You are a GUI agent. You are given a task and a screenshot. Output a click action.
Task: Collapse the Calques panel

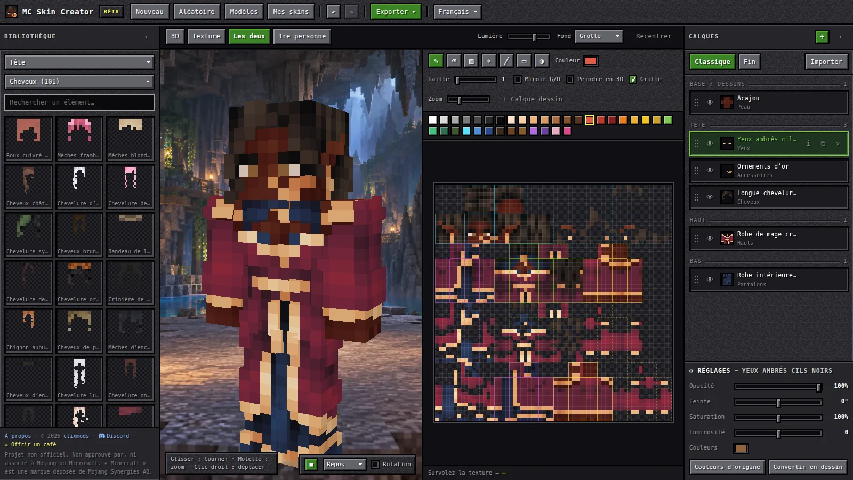point(840,37)
